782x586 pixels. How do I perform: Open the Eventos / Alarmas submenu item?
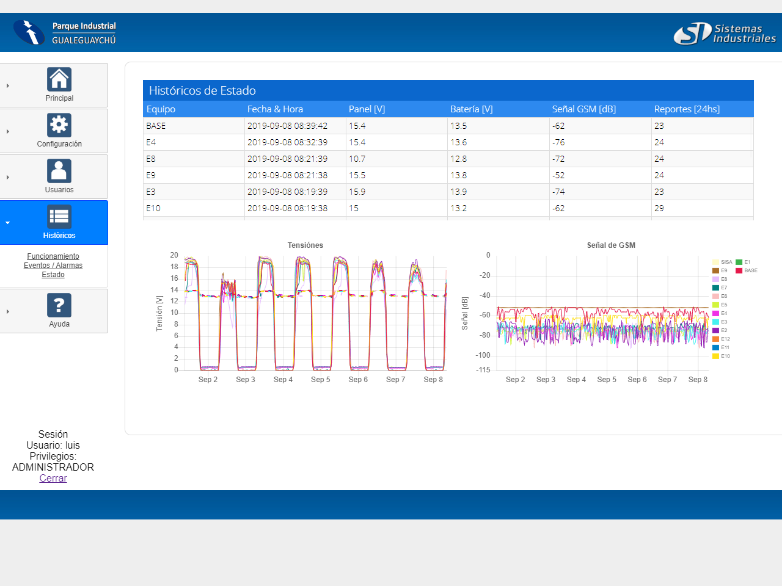tap(53, 266)
